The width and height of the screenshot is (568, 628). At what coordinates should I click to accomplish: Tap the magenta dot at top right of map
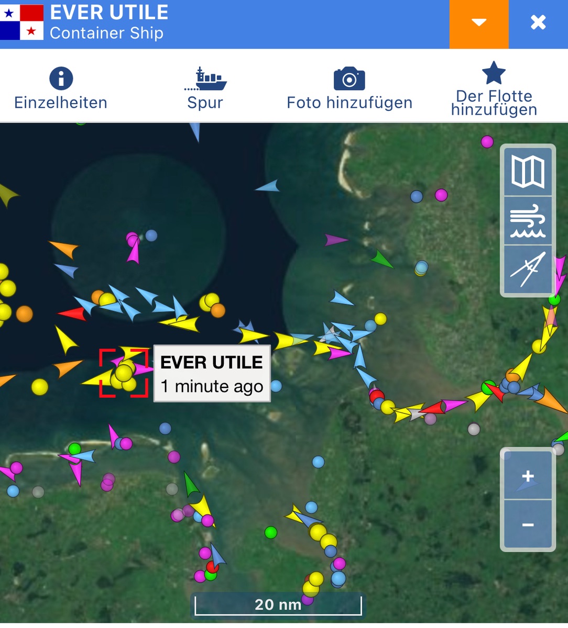point(487,141)
